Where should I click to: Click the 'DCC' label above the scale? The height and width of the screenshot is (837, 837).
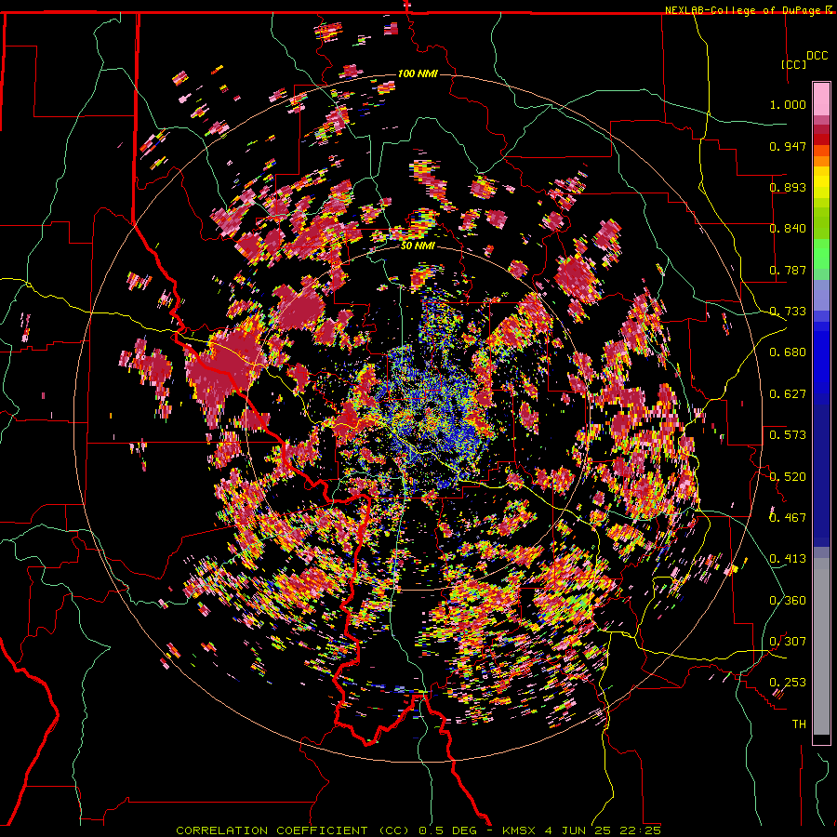(817, 56)
